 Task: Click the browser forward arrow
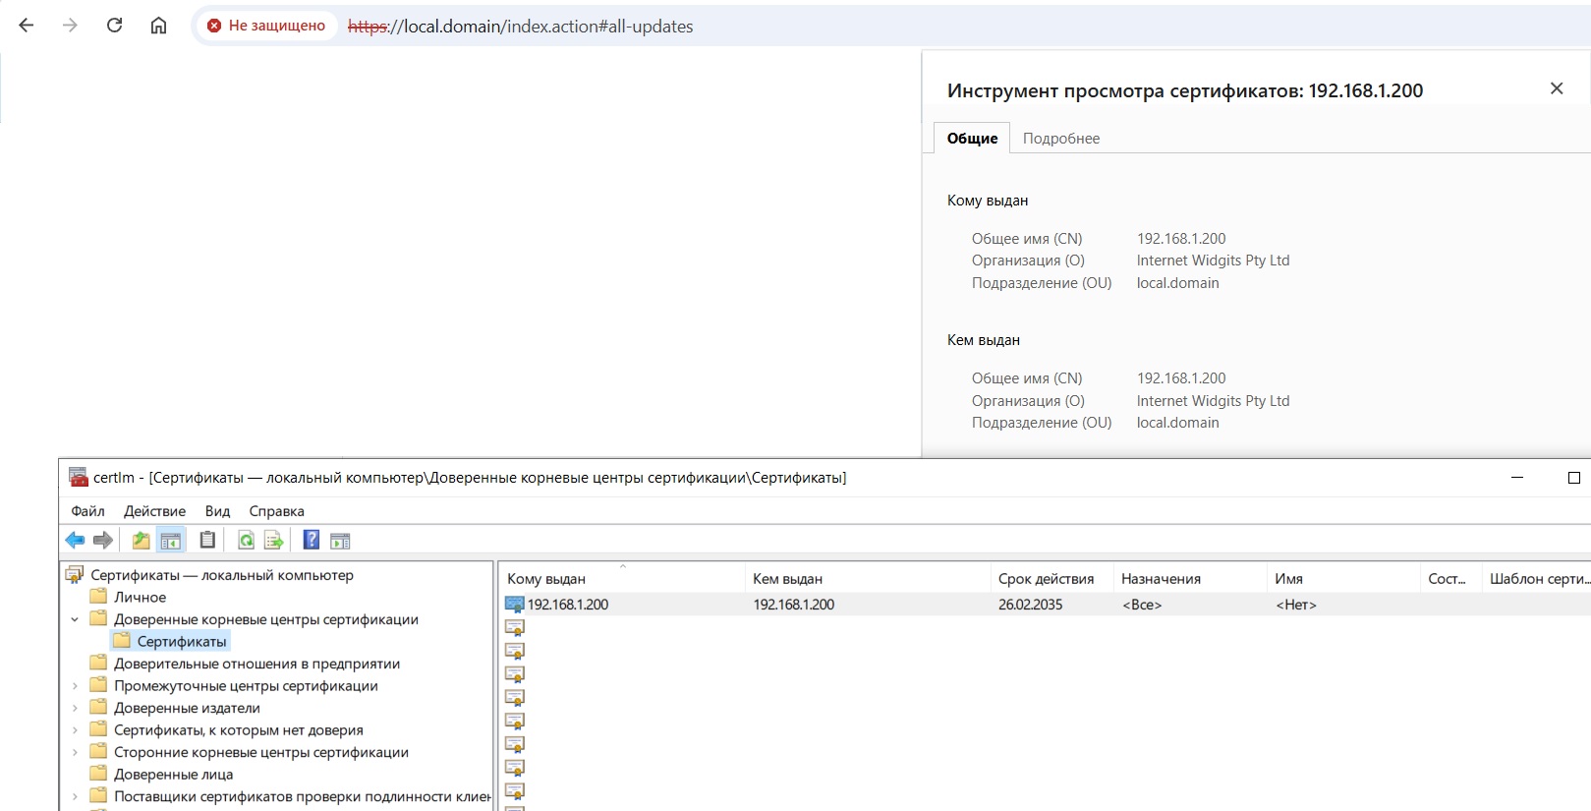pos(70,26)
